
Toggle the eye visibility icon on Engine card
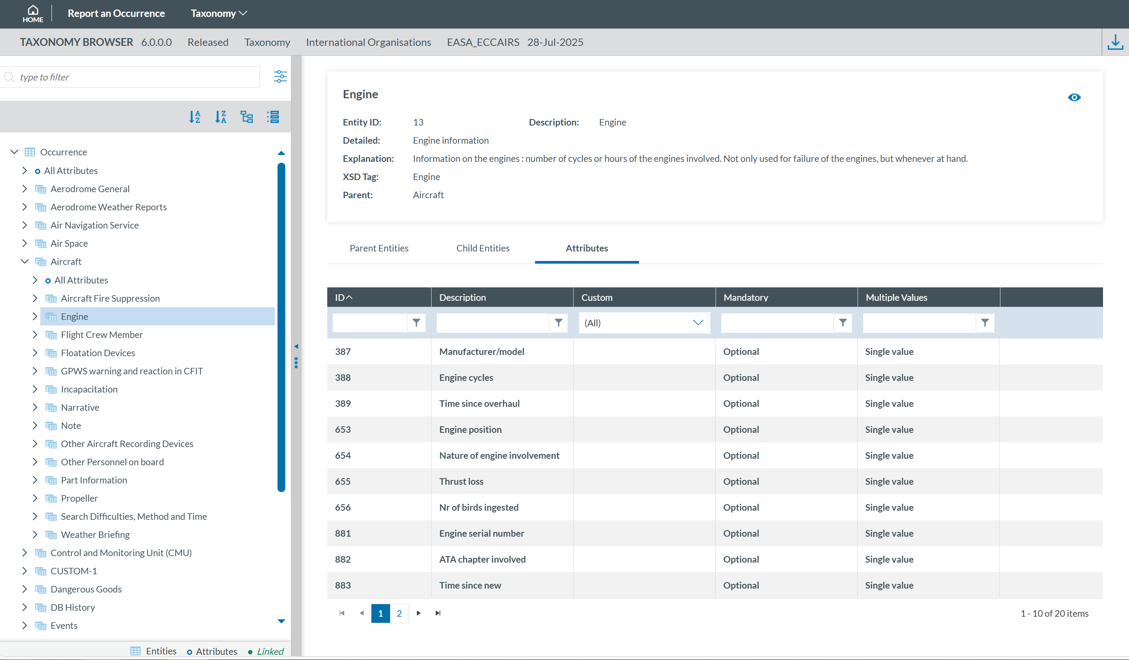1074,97
